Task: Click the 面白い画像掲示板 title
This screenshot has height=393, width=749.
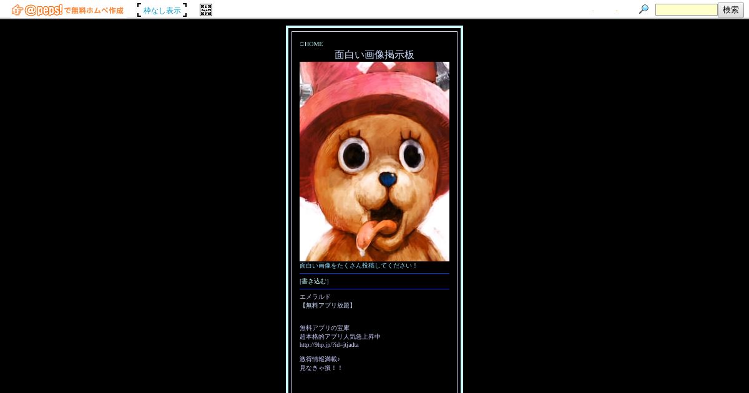Action: (x=374, y=55)
